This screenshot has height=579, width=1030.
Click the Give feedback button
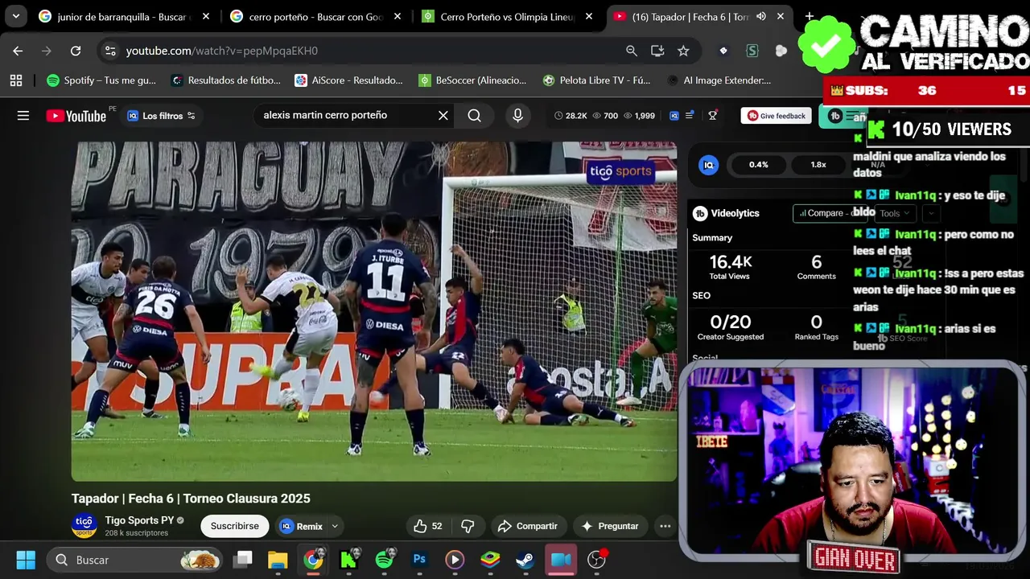776,116
